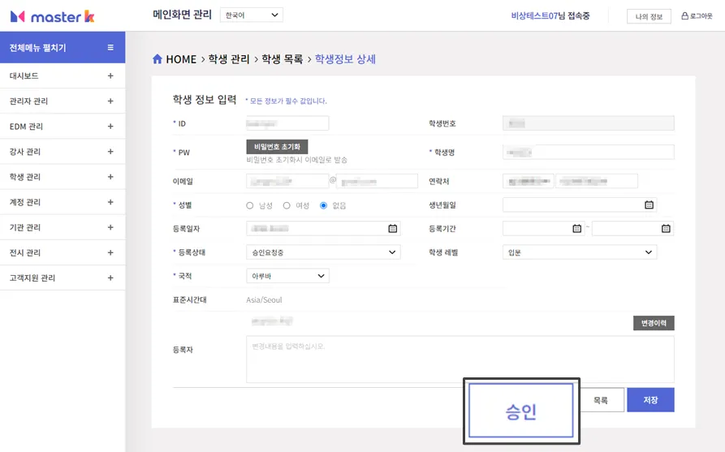Expand 고객지원 관리 menu with plus icon

click(x=110, y=278)
